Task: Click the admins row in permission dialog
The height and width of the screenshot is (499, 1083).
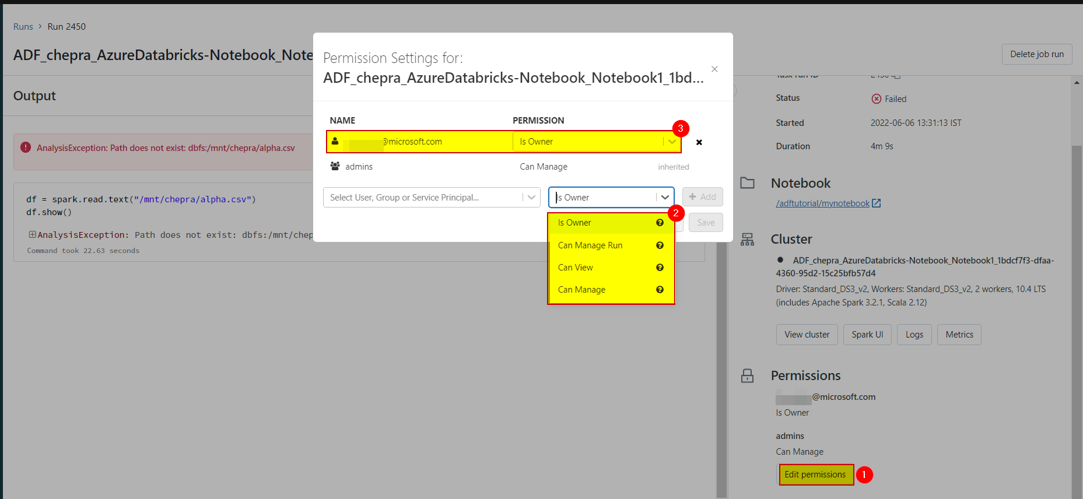Action: (x=509, y=167)
